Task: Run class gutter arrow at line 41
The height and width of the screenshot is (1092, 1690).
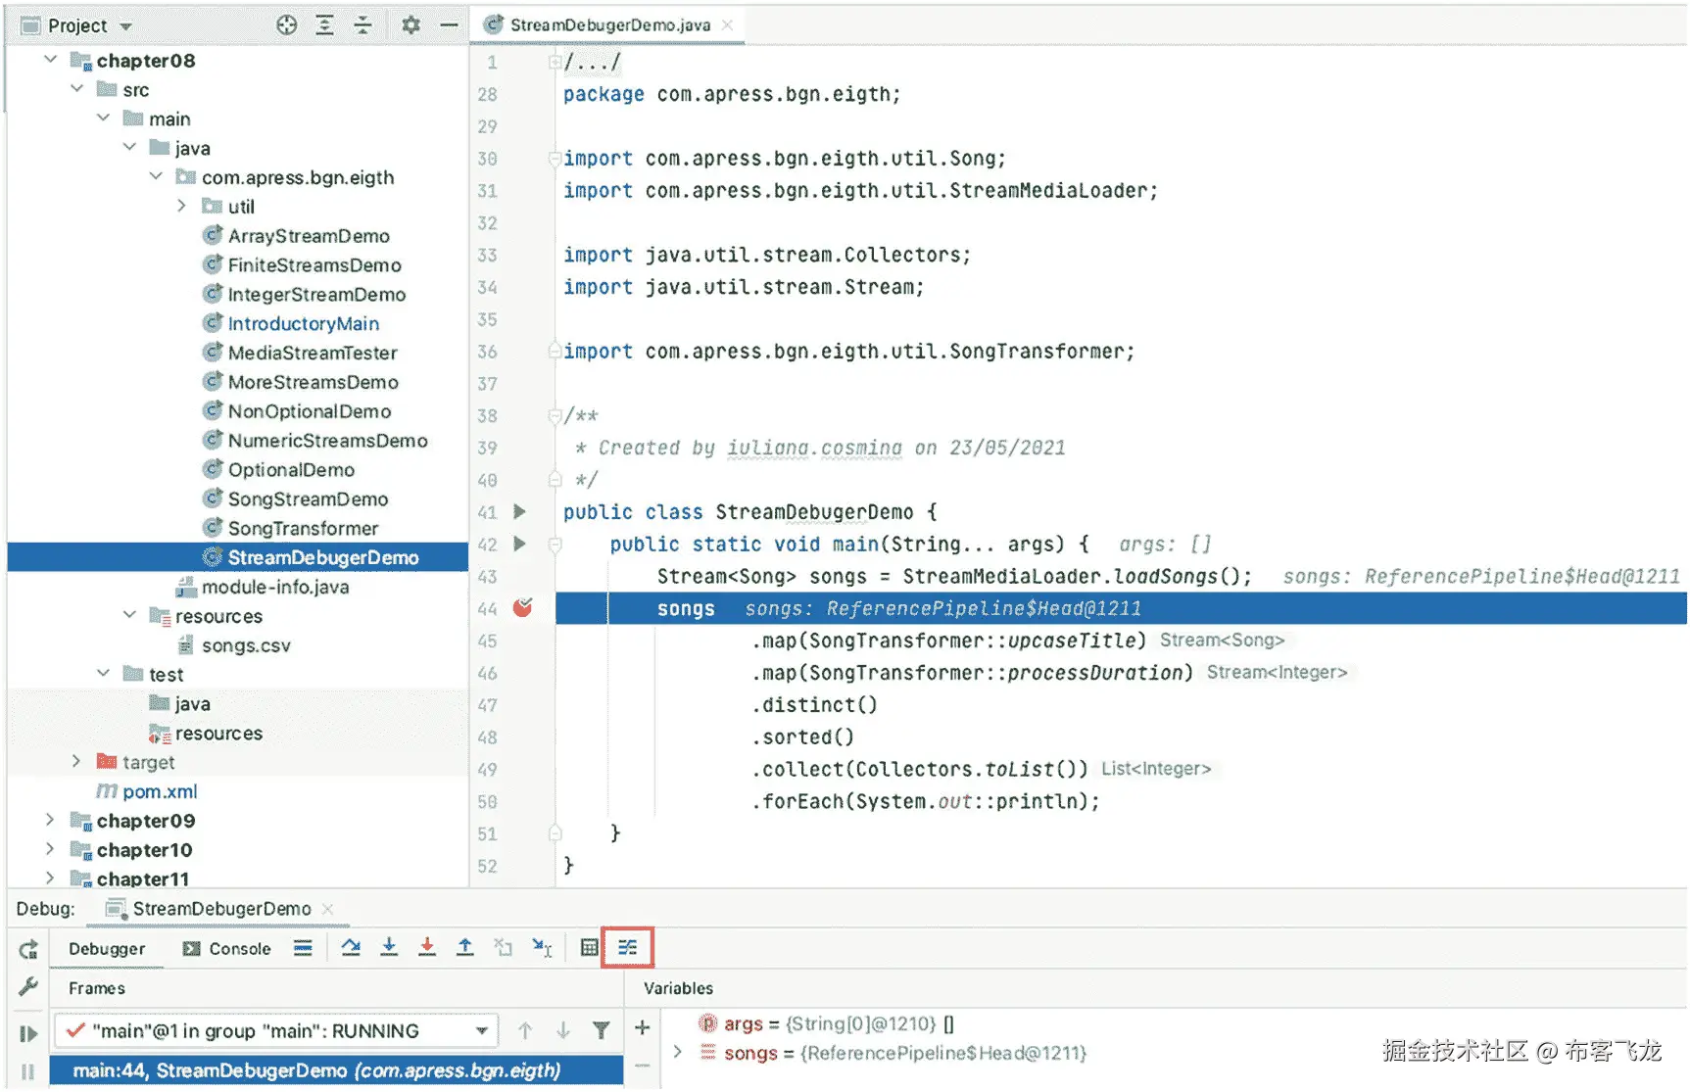Action: point(520,511)
